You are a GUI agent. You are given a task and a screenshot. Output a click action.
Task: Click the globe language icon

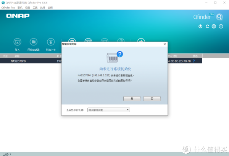[214, 26]
